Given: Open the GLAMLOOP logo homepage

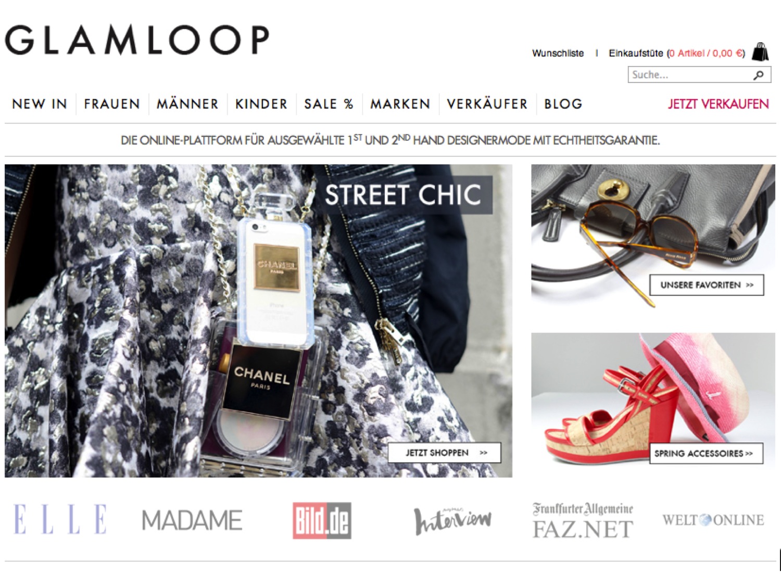Looking at the screenshot, I should pyautogui.click(x=137, y=40).
